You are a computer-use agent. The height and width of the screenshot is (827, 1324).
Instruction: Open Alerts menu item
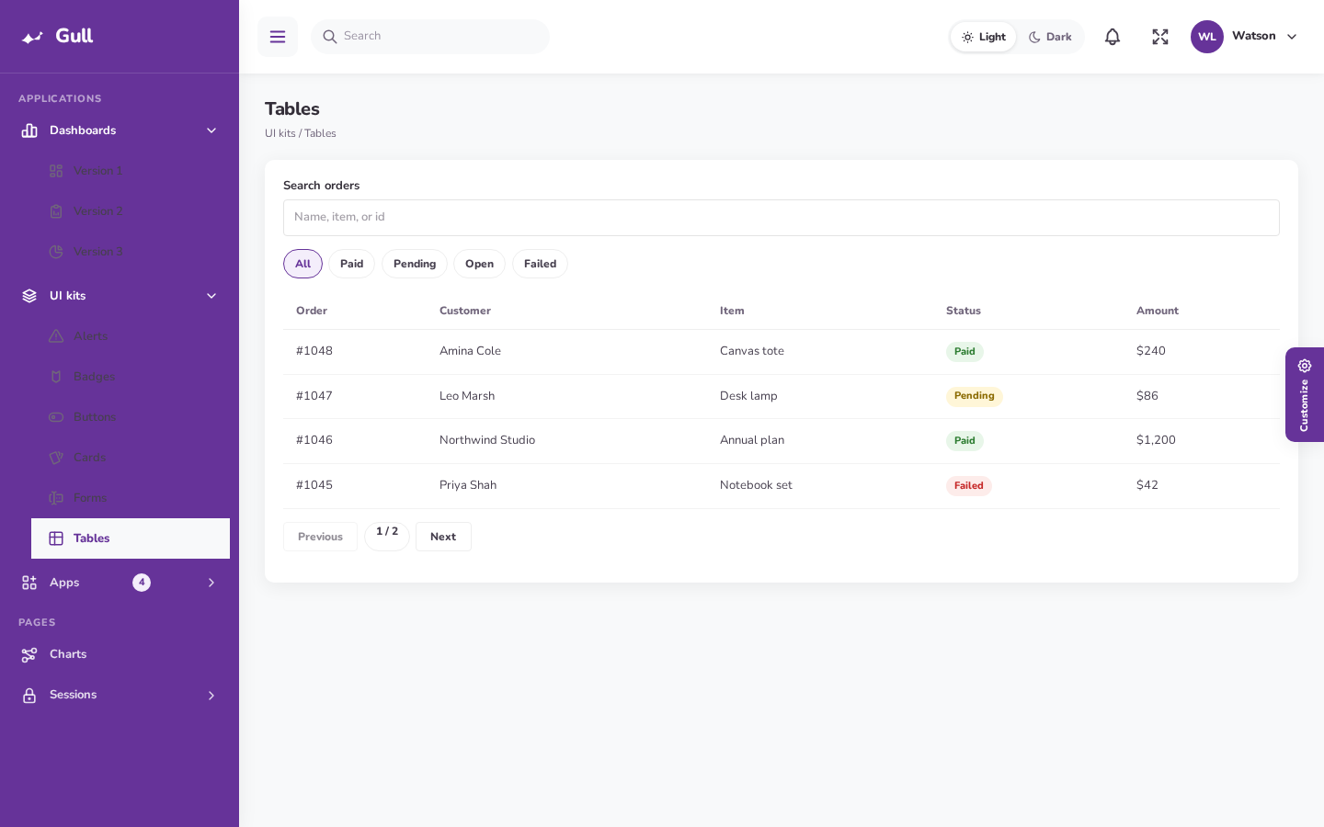[x=131, y=336]
